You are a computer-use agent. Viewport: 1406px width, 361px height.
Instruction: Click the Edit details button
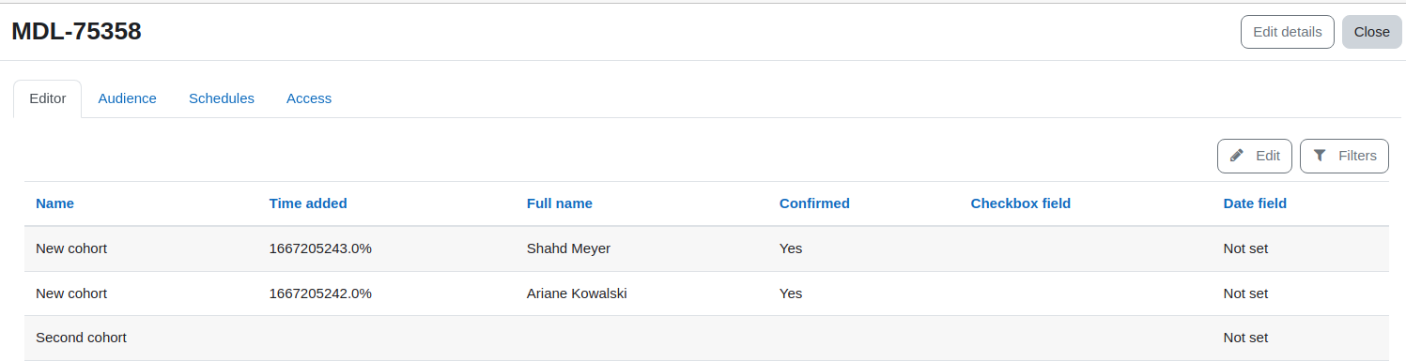click(x=1288, y=32)
